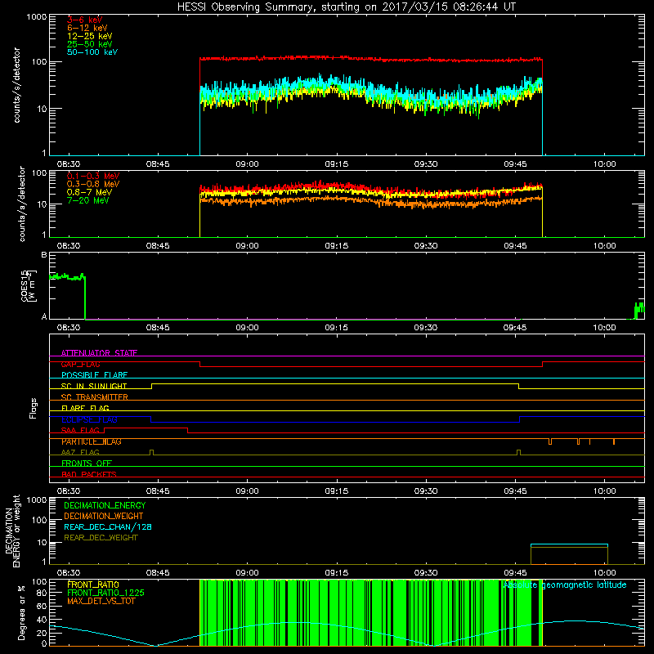Image resolution: width=654 pixels, height=654 pixels.
Task: Select the ATTENUATOR_STATE flag label
Action: (99, 353)
